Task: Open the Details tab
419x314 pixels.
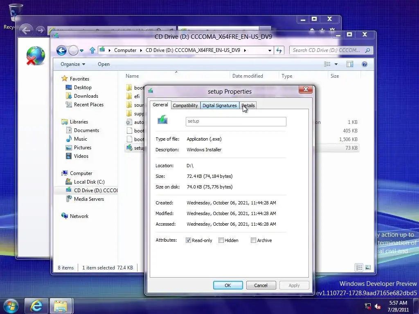Action: click(x=248, y=105)
